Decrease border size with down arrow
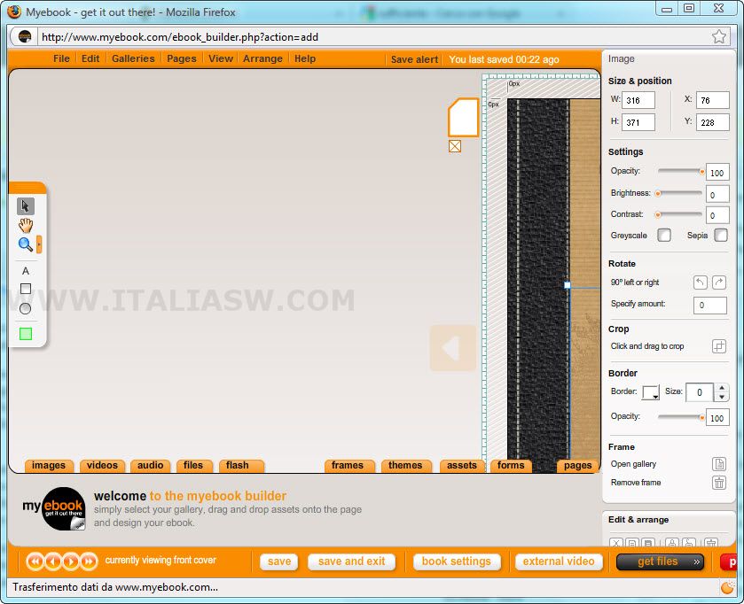Screen dimensions: 744x604 (722, 397)
